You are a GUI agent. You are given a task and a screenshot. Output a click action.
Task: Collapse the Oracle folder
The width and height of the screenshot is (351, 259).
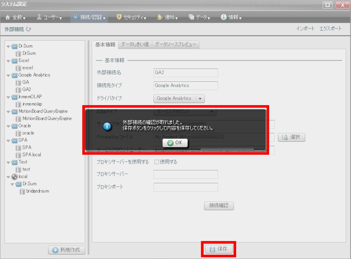point(8,126)
